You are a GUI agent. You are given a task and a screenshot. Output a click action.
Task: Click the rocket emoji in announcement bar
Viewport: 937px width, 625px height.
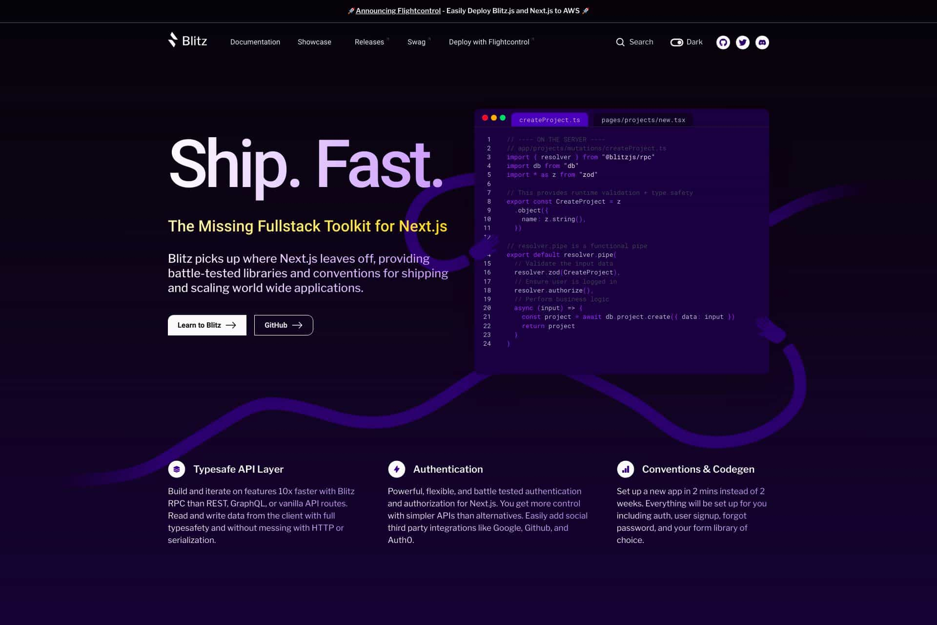pos(350,10)
